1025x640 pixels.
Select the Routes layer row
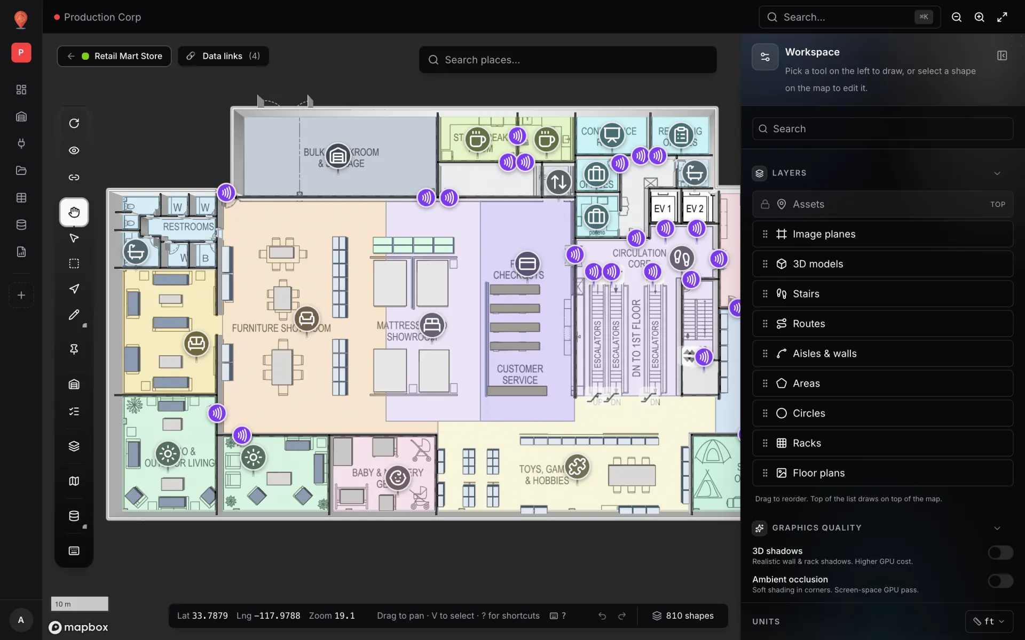point(882,324)
